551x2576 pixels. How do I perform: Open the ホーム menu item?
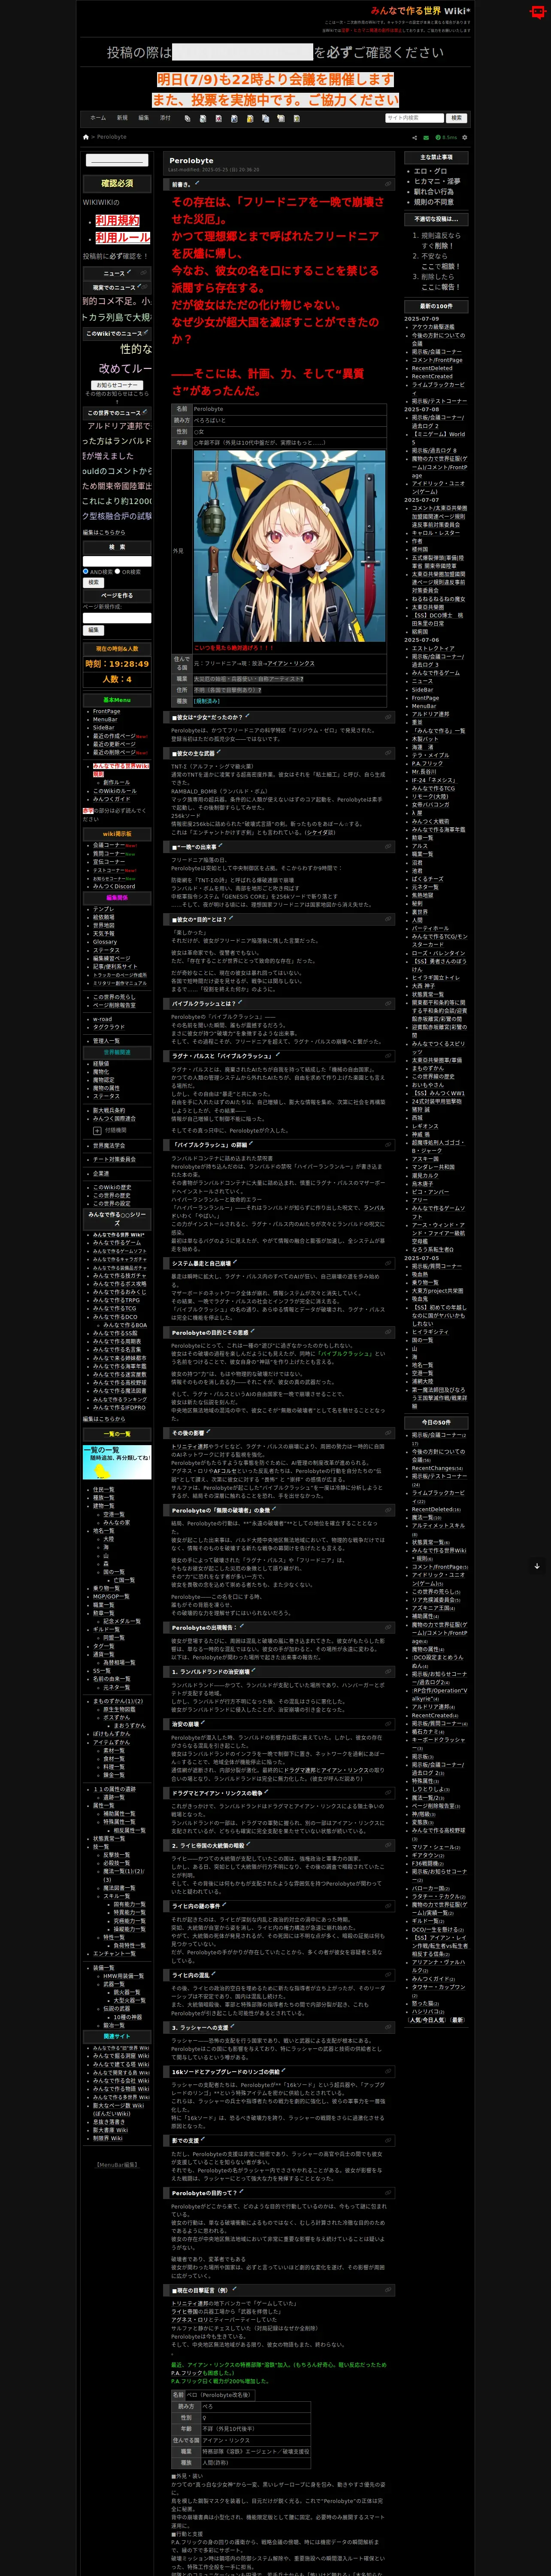coord(98,117)
